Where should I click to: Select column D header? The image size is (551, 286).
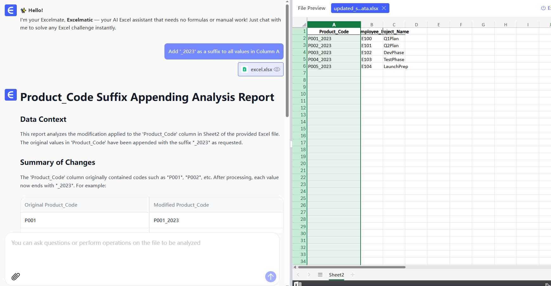[x=416, y=25]
